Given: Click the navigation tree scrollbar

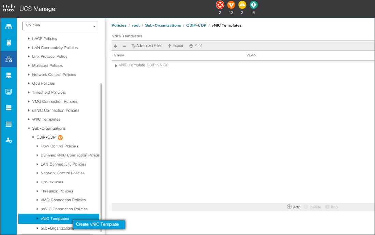Looking at the screenshot, I should (x=101, y=157).
